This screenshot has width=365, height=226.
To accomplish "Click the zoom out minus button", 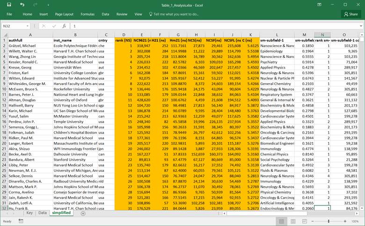I will [313, 221].
